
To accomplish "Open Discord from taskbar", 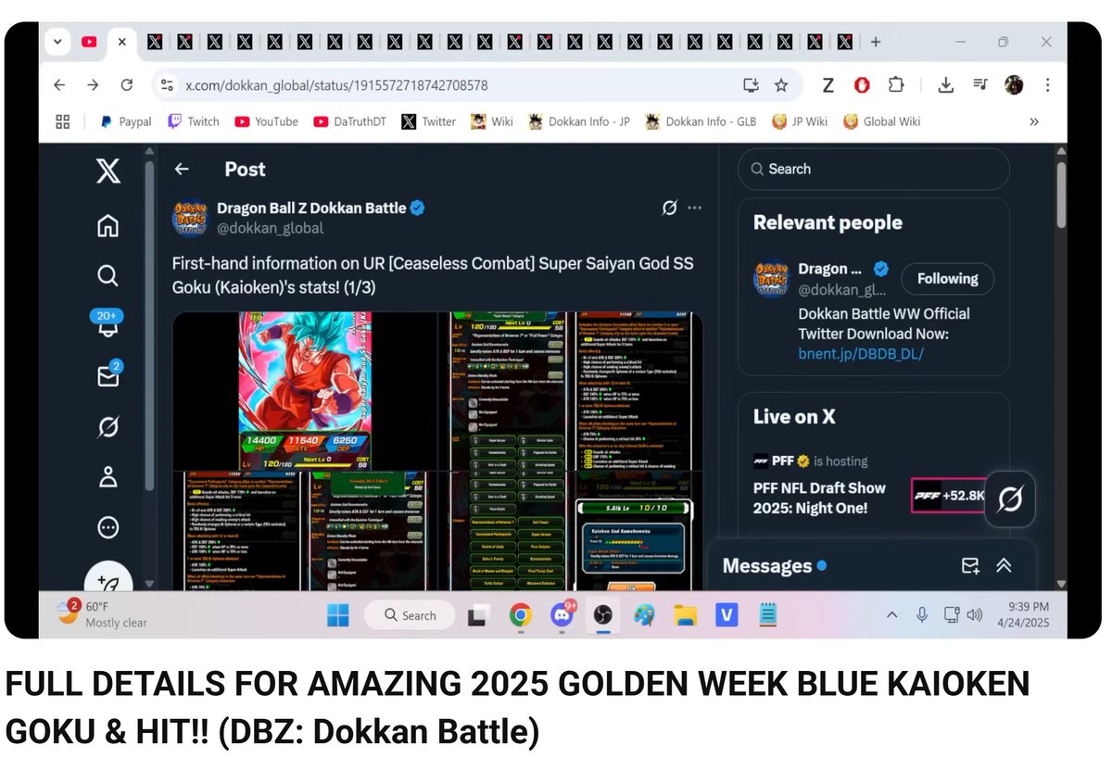I will [x=562, y=614].
